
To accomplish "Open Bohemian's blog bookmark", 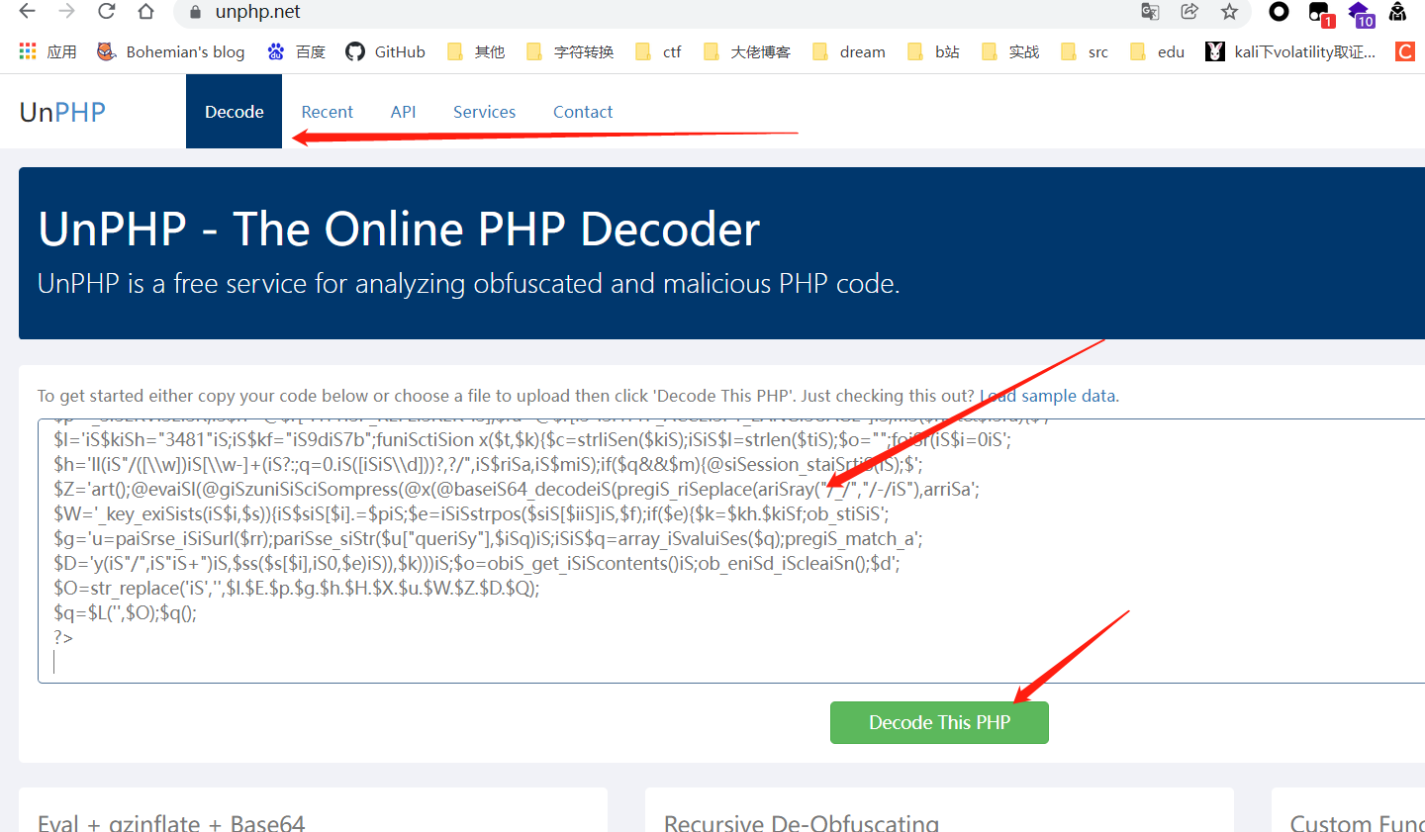I will coord(170,51).
